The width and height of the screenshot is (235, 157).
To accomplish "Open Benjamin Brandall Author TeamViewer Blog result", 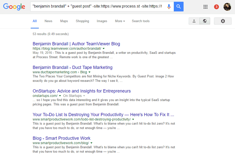I will [x=76, y=44].
